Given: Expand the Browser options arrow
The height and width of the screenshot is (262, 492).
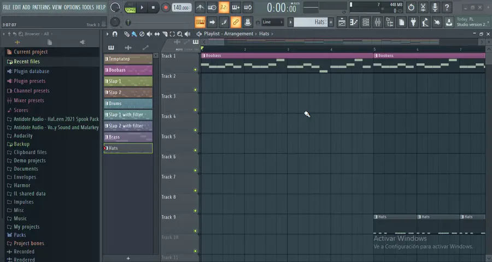Looking at the screenshot, I should pos(4,34).
